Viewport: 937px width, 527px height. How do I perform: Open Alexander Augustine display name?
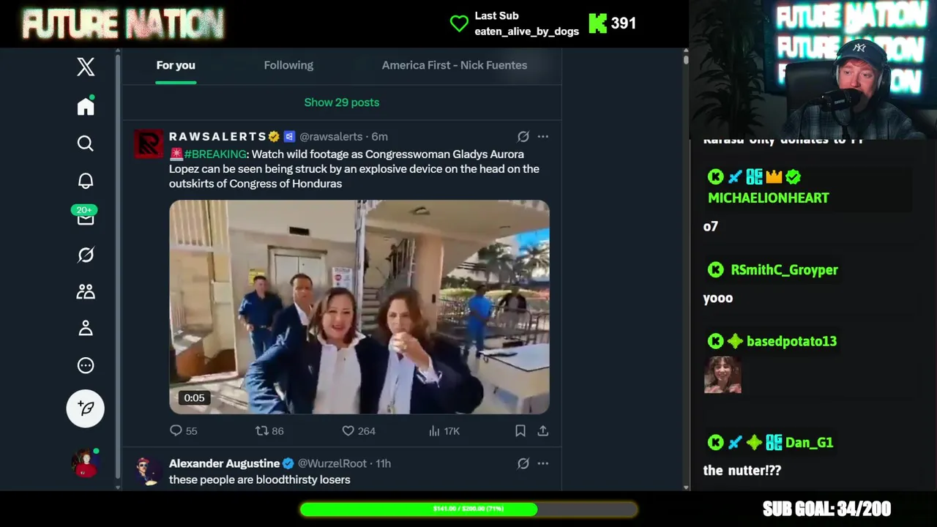(225, 463)
